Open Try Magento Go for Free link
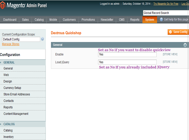 tap(166, 4)
